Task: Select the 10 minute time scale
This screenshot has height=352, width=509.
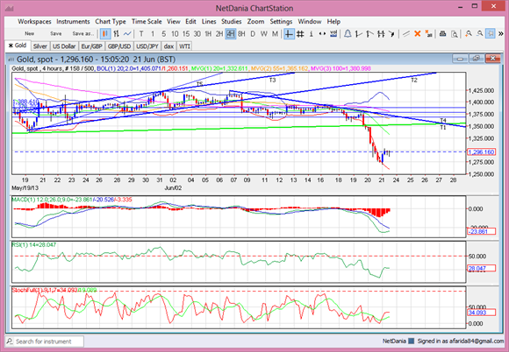Action: 175,33
